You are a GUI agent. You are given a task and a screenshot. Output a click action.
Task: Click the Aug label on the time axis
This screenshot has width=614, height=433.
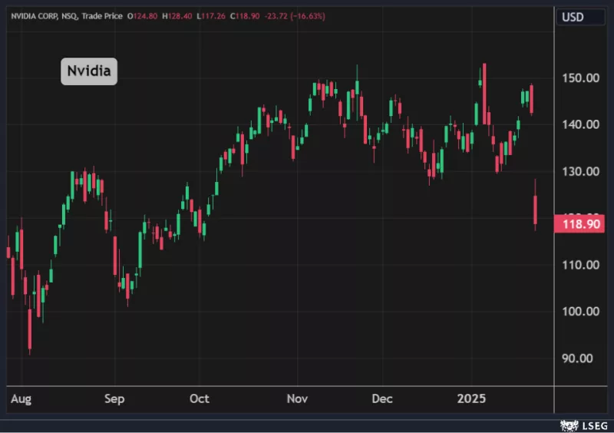[21, 399]
